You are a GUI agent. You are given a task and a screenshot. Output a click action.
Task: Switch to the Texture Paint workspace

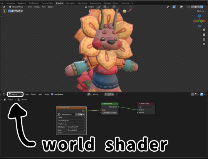[x=47, y=3]
